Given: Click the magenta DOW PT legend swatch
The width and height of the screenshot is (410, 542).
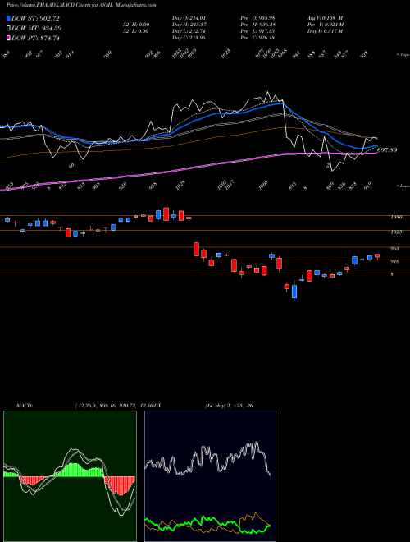Looking at the screenshot, I should point(9,38).
